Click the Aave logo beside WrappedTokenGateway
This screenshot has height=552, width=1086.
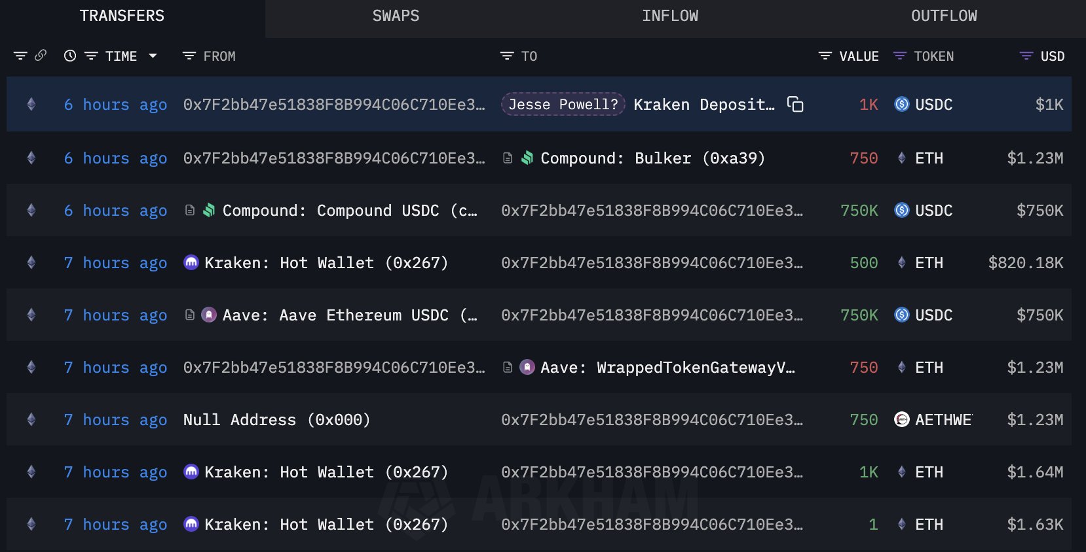(x=527, y=368)
